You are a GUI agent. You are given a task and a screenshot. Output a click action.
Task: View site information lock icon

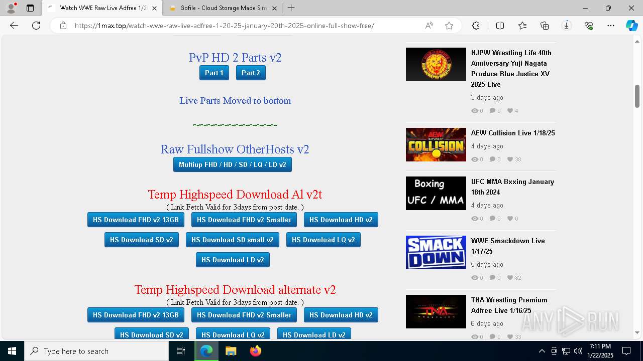(63, 26)
